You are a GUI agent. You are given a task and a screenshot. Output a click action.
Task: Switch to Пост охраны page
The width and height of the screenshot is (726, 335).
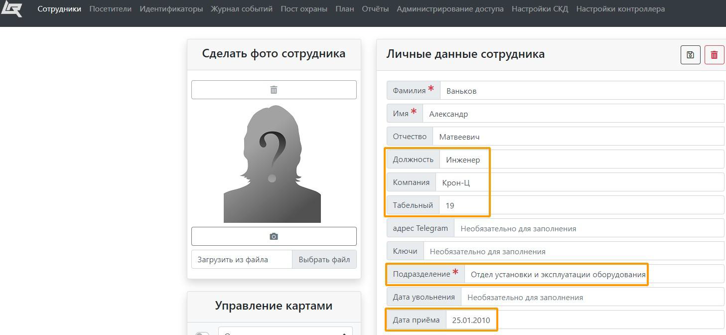point(304,9)
